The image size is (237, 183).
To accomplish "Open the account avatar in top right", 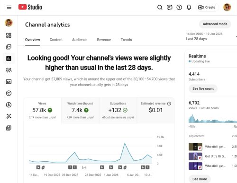I will [227, 7].
